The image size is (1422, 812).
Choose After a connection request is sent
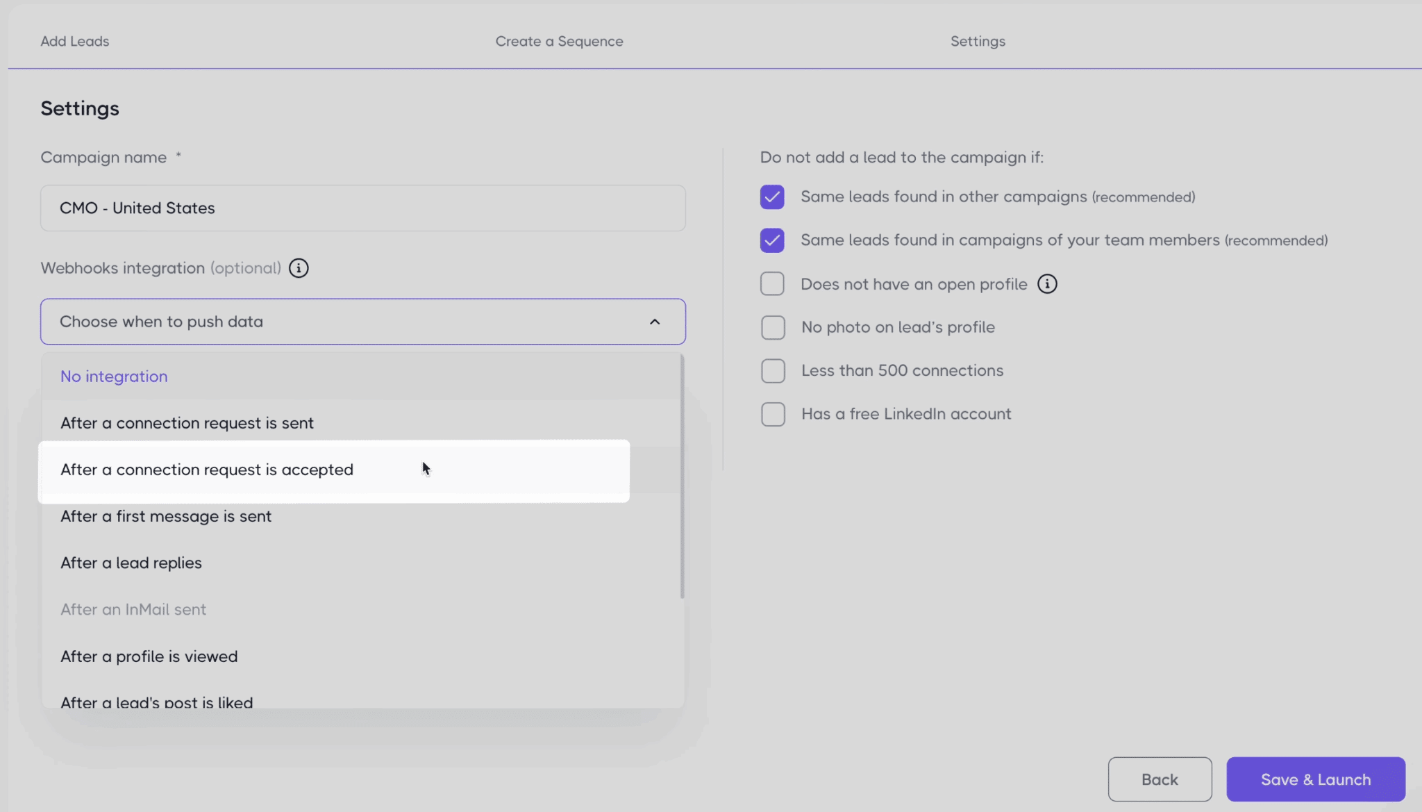pyautogui.click(x=361, y=423)
